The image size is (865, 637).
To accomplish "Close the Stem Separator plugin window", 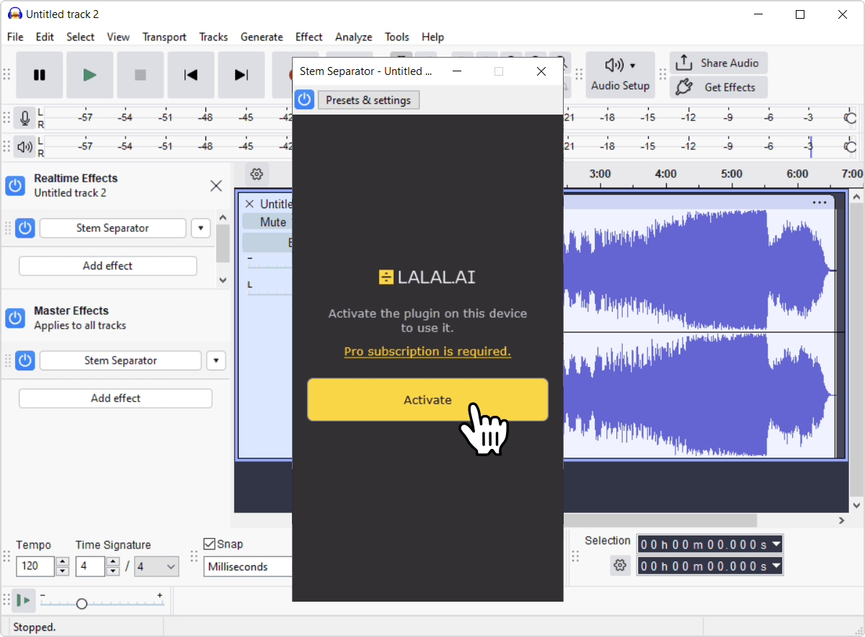I will coord(541,71).
